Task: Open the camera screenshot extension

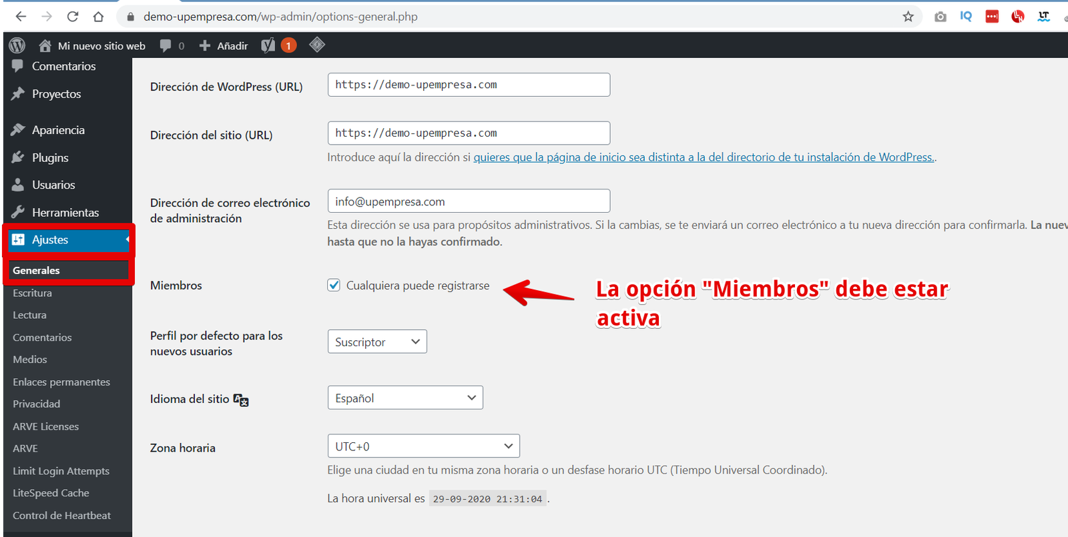Action: (941, 17)
